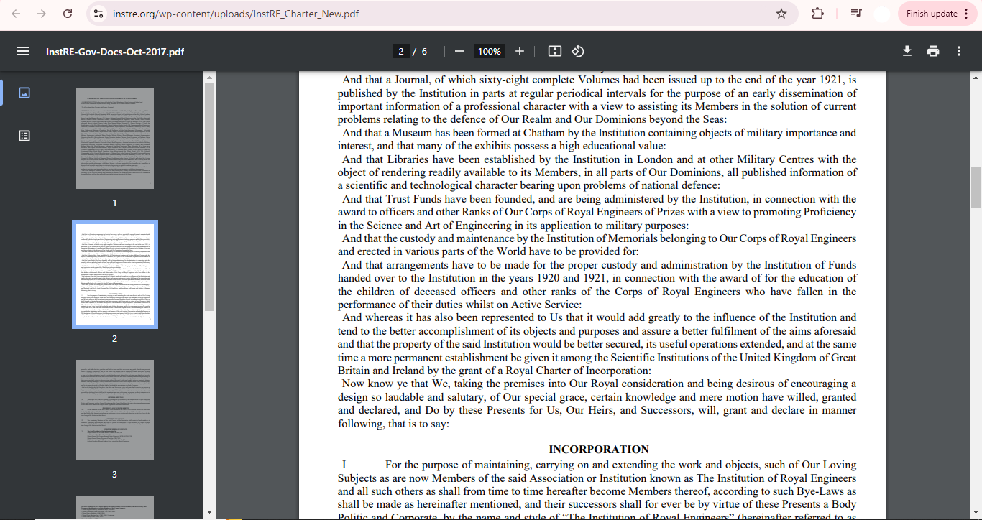Go forward in browser history
Image resolution: width=982 pixels, height=520 pixels.
[x=42, y=14]
